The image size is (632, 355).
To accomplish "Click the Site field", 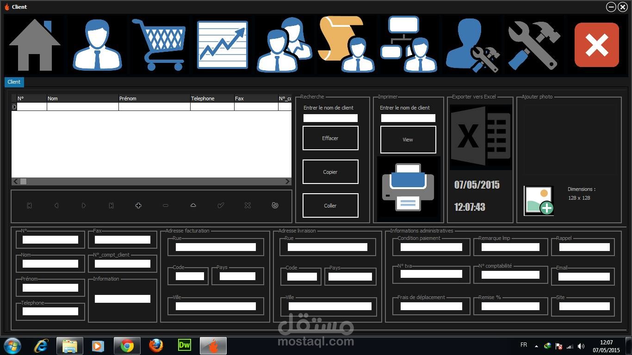I will pos(584,306).
